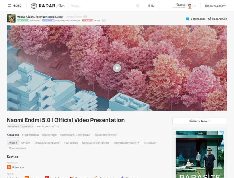The width and height of the screenshot is (234, 178).
Task: Click Смотреть фильм button
Action: [x=200, y=121]
